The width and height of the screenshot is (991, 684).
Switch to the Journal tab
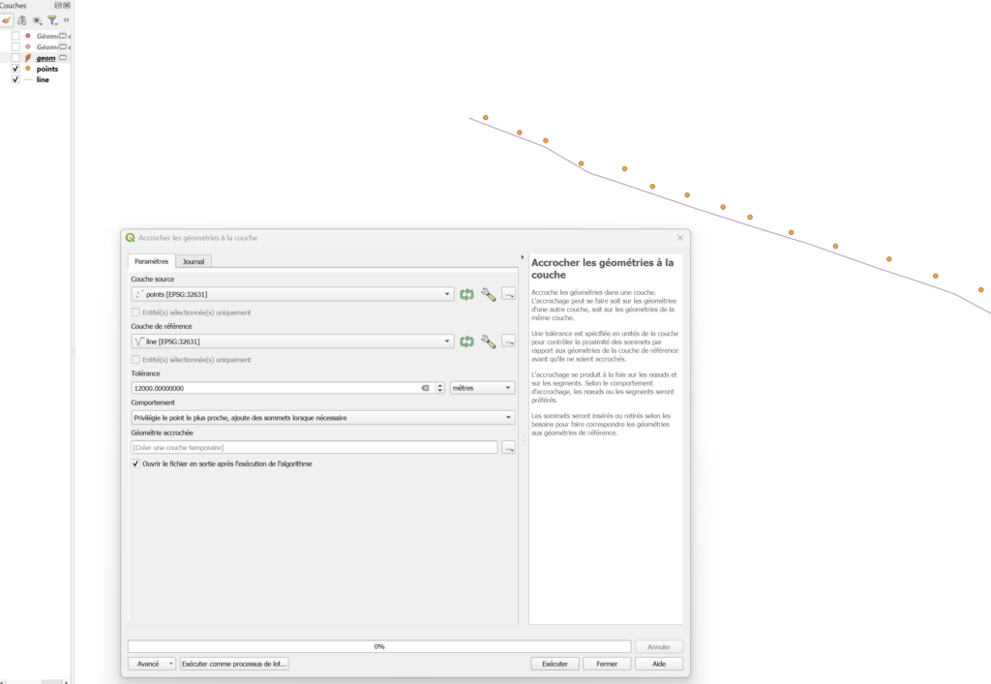tap(194, 261)
